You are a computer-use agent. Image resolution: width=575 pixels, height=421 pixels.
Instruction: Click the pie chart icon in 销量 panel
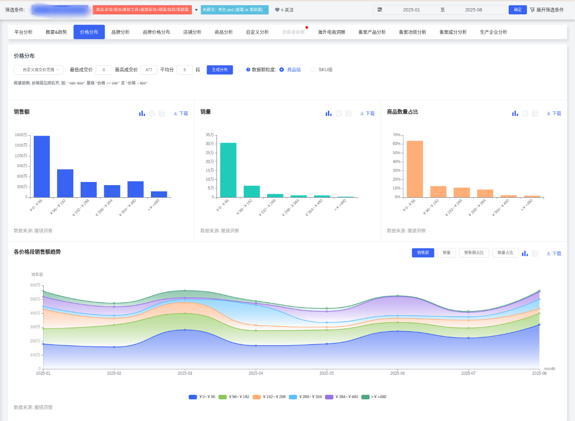click(339, 113)
